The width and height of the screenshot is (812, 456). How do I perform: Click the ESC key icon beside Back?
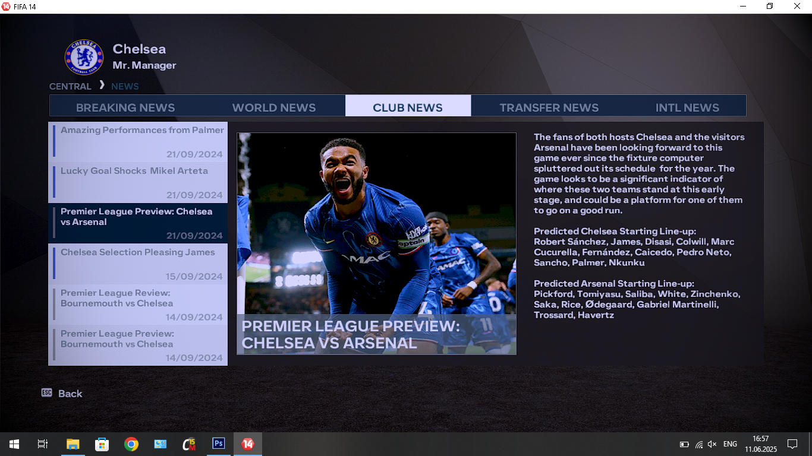[47, 392]
